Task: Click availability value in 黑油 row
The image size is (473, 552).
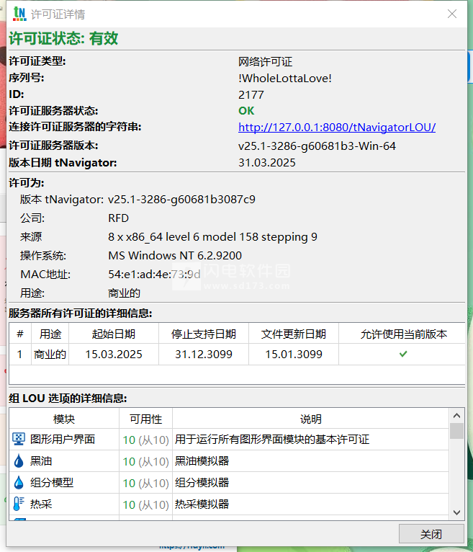Action: (146, 461)
